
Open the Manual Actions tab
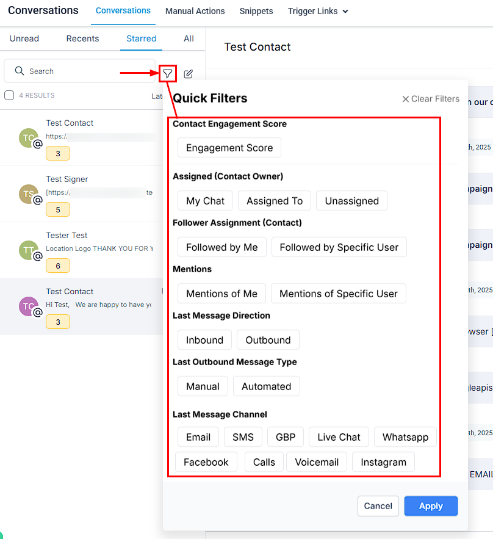coord(195,12)
